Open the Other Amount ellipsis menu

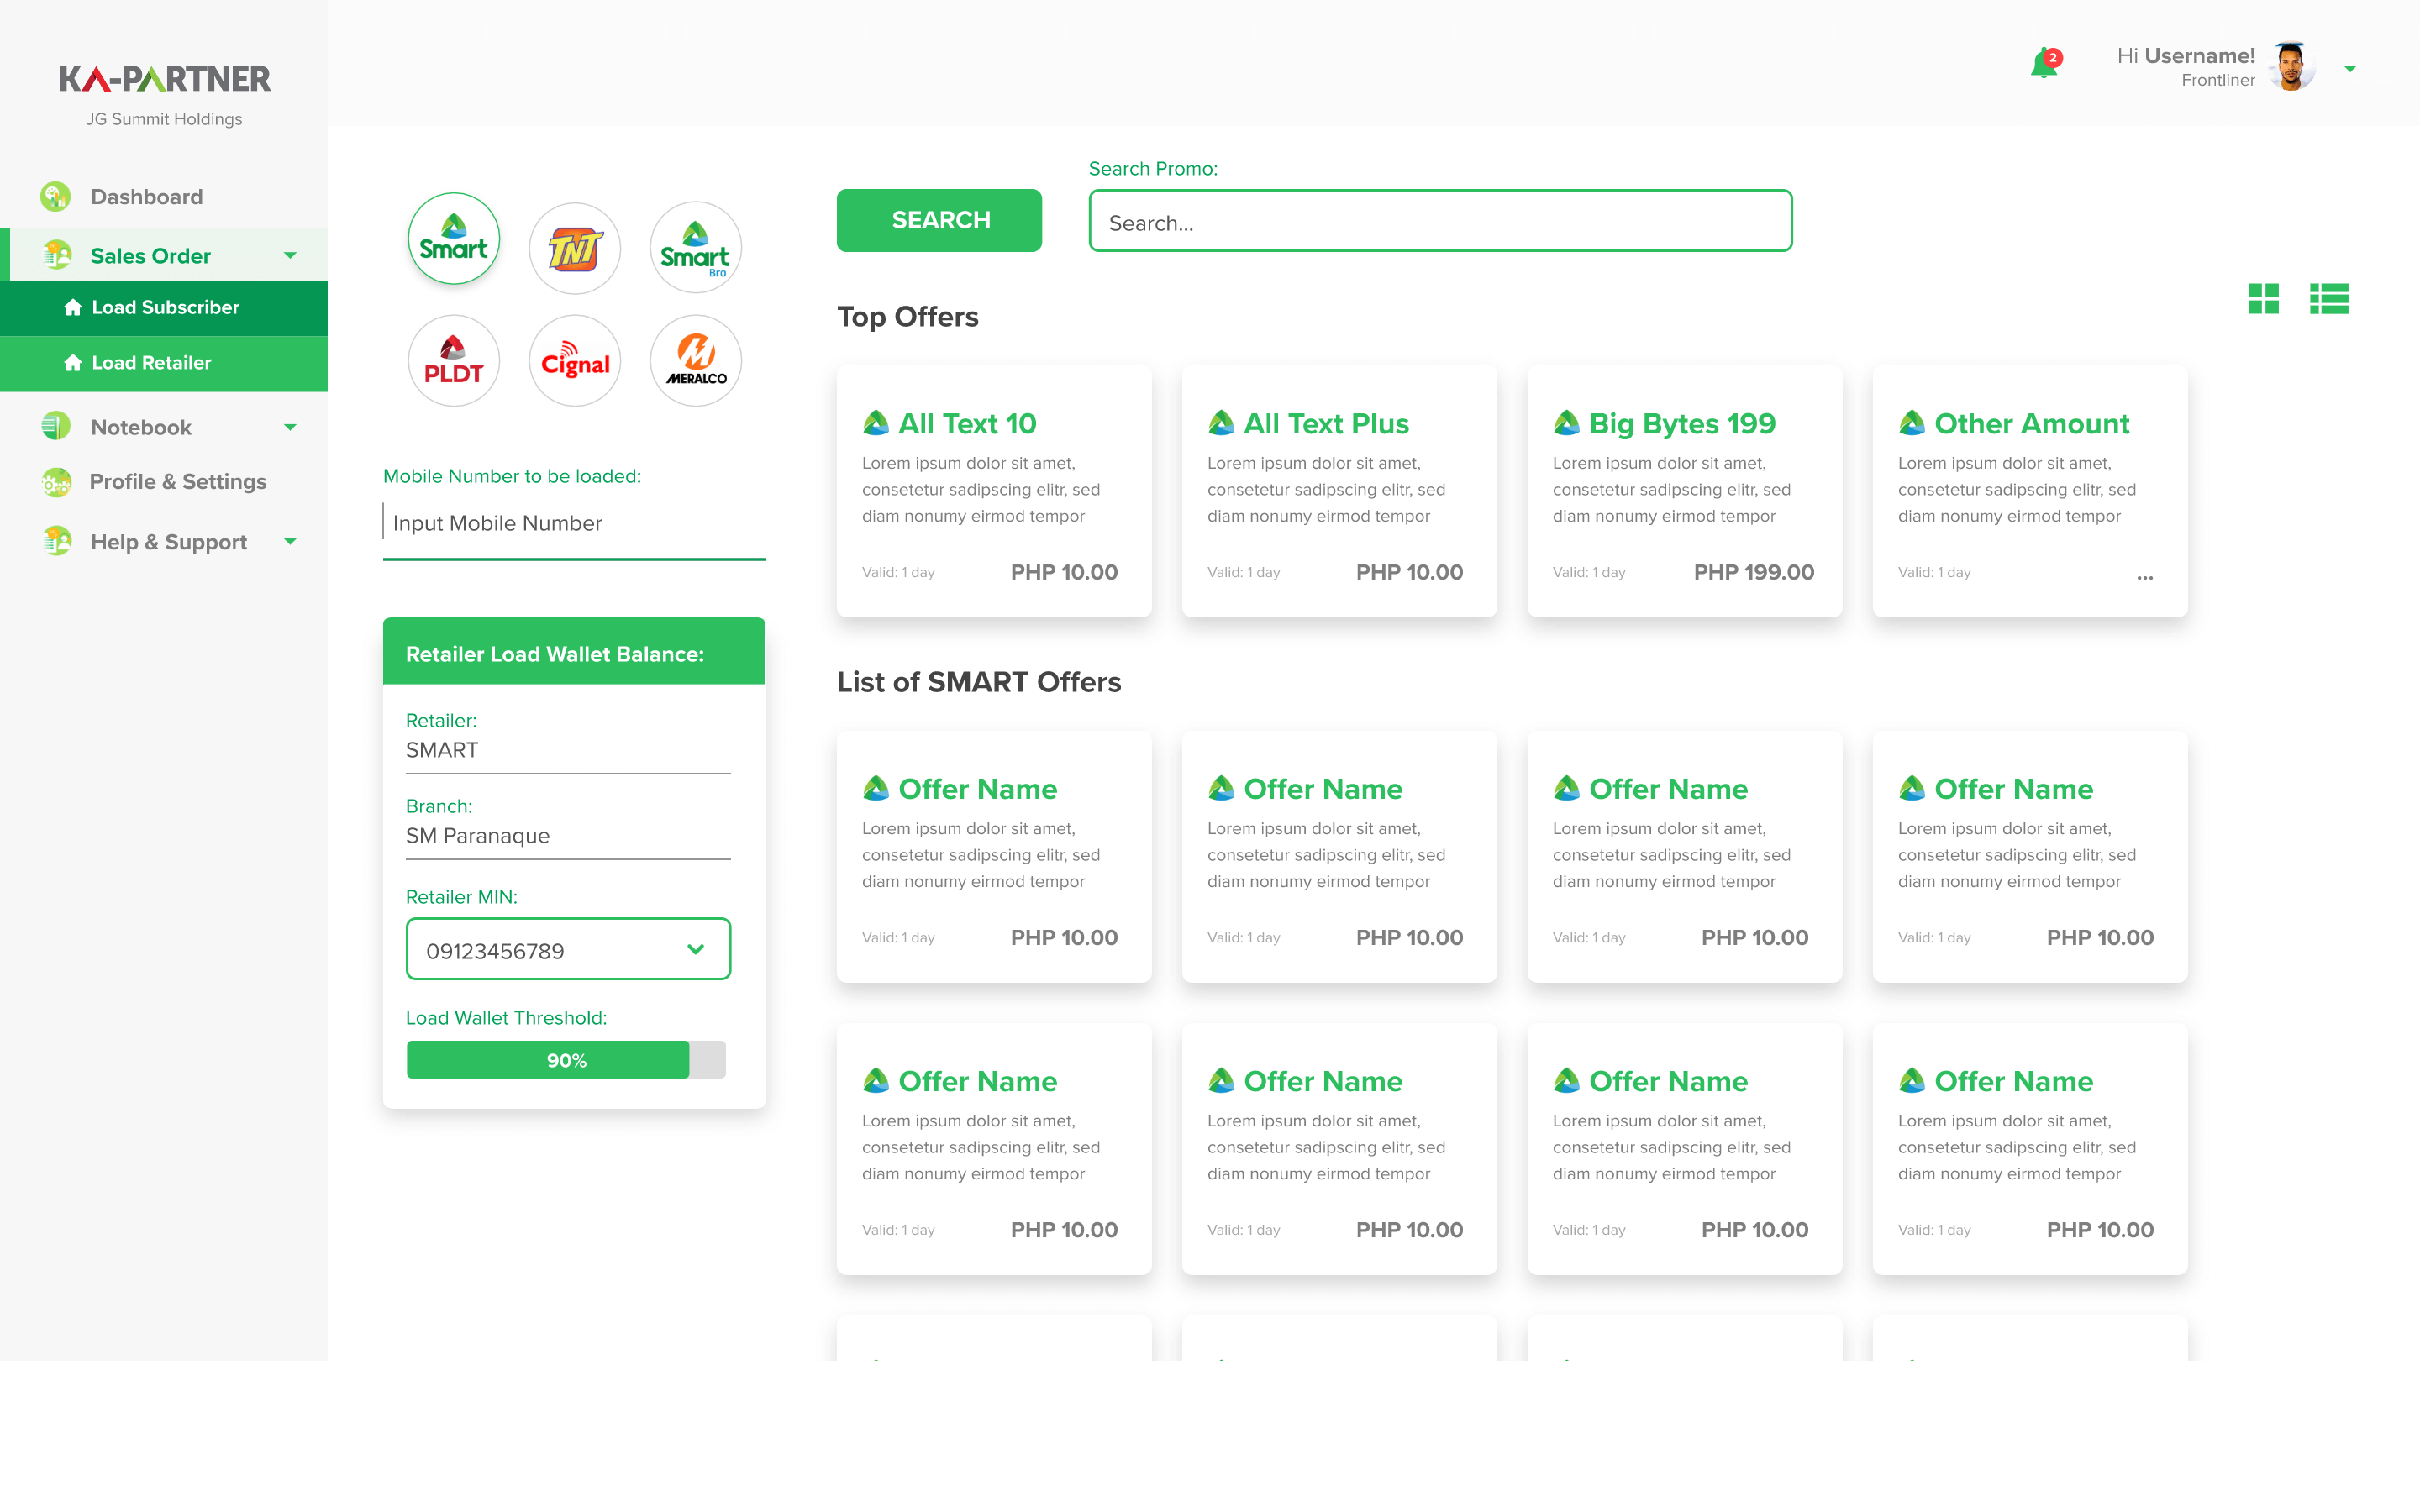click(x=2145, y=577)
